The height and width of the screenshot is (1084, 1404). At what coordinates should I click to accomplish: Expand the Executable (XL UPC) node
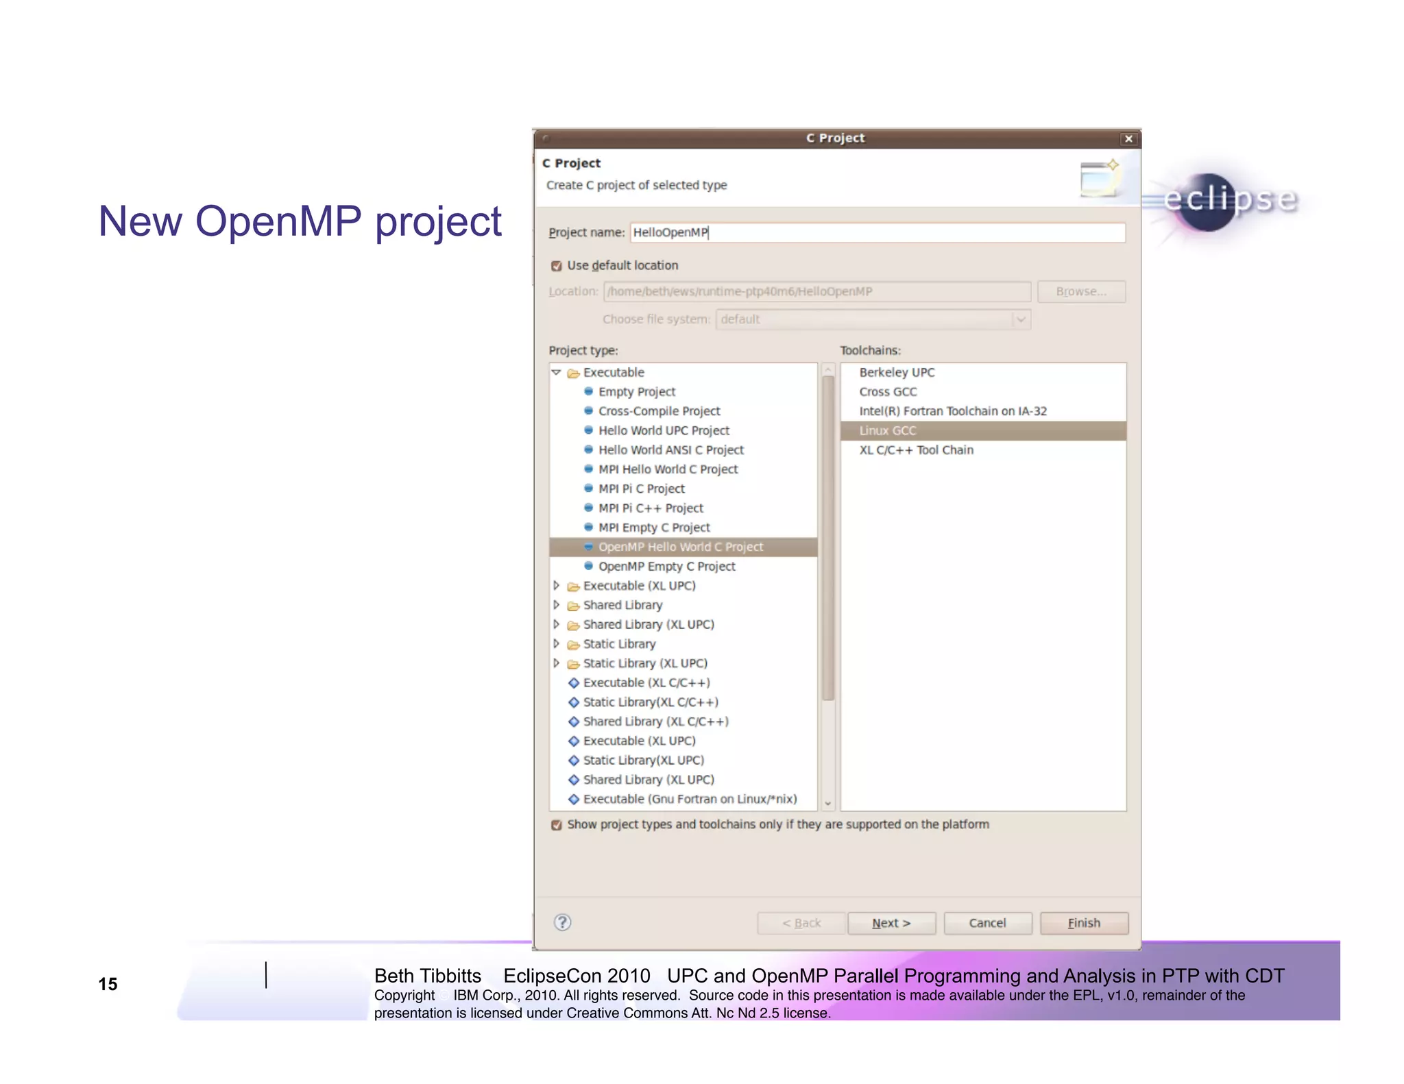pyautogui.click(x=556, y=586)
